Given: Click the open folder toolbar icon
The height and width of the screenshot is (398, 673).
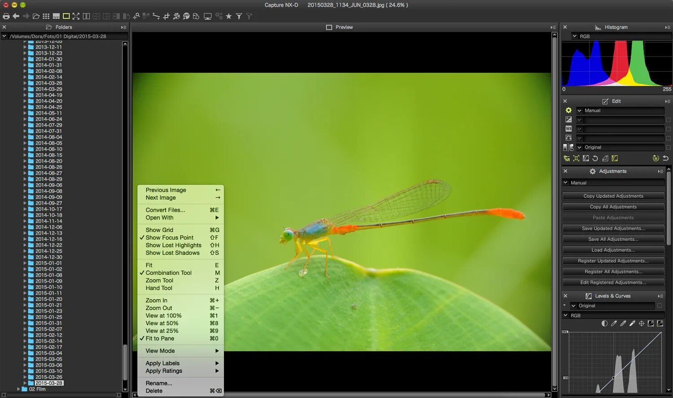Looking at the screenshot, I should point(36,16).
